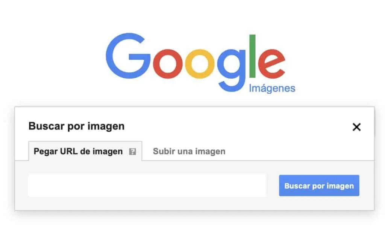Click the Buscar por imagen dialog title
Screen dimensions: 385x248
point(76,126)
